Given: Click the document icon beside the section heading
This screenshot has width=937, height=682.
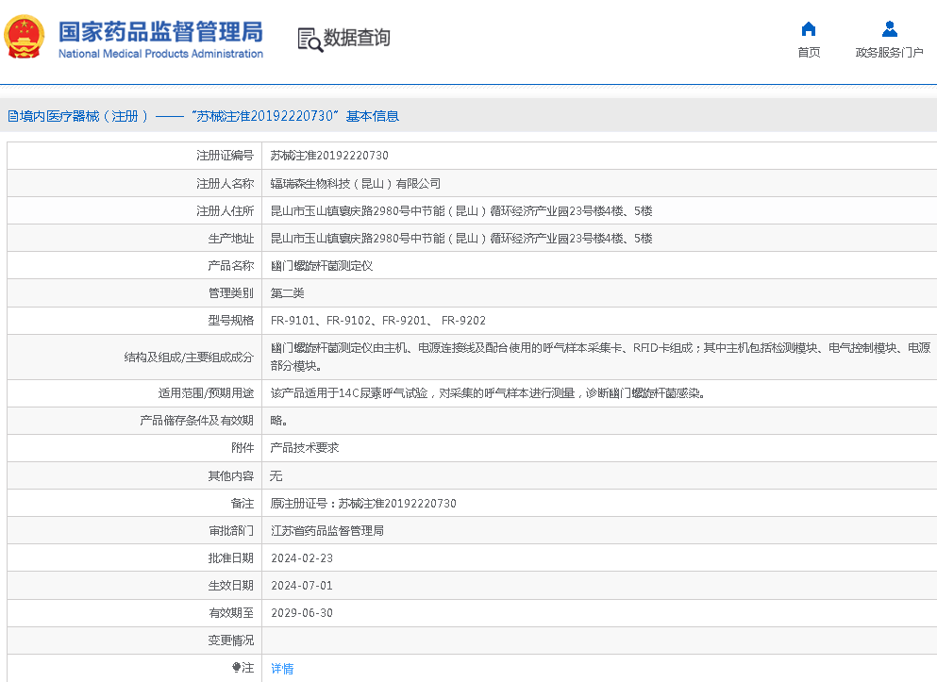Looking at the screenshot, I should tap(12, 117).
